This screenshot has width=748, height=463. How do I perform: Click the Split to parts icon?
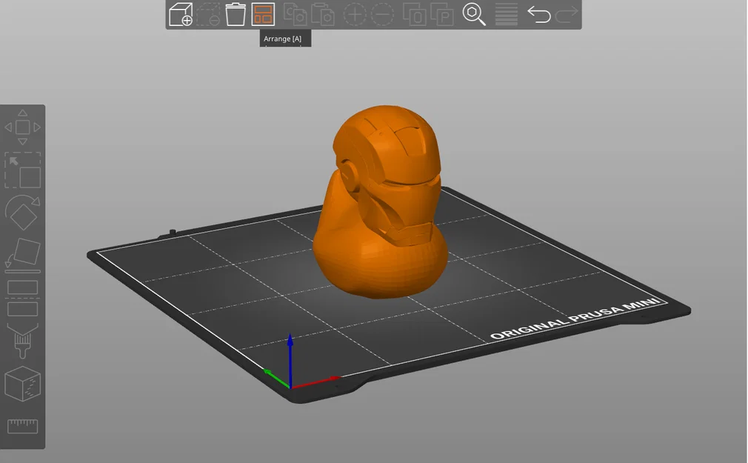[442, 14]
